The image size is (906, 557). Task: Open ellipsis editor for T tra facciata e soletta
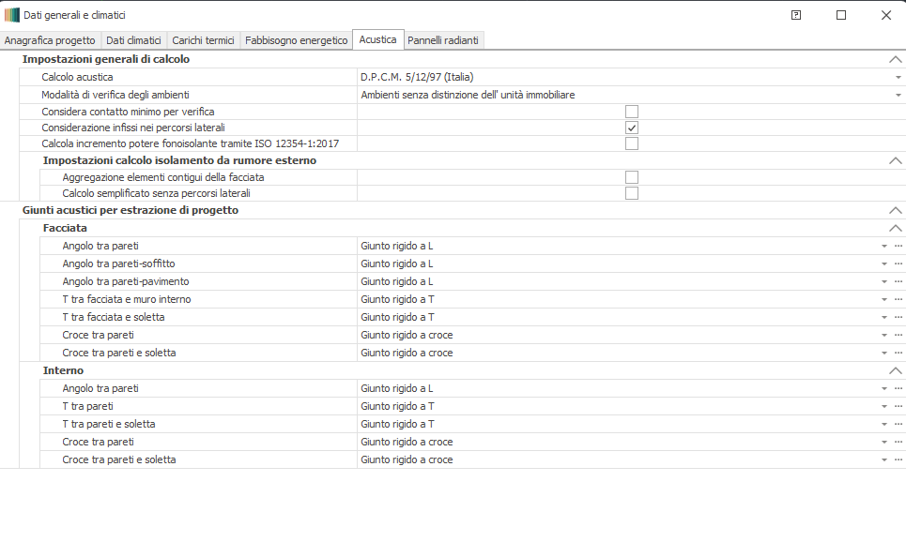tap(898, 317)
